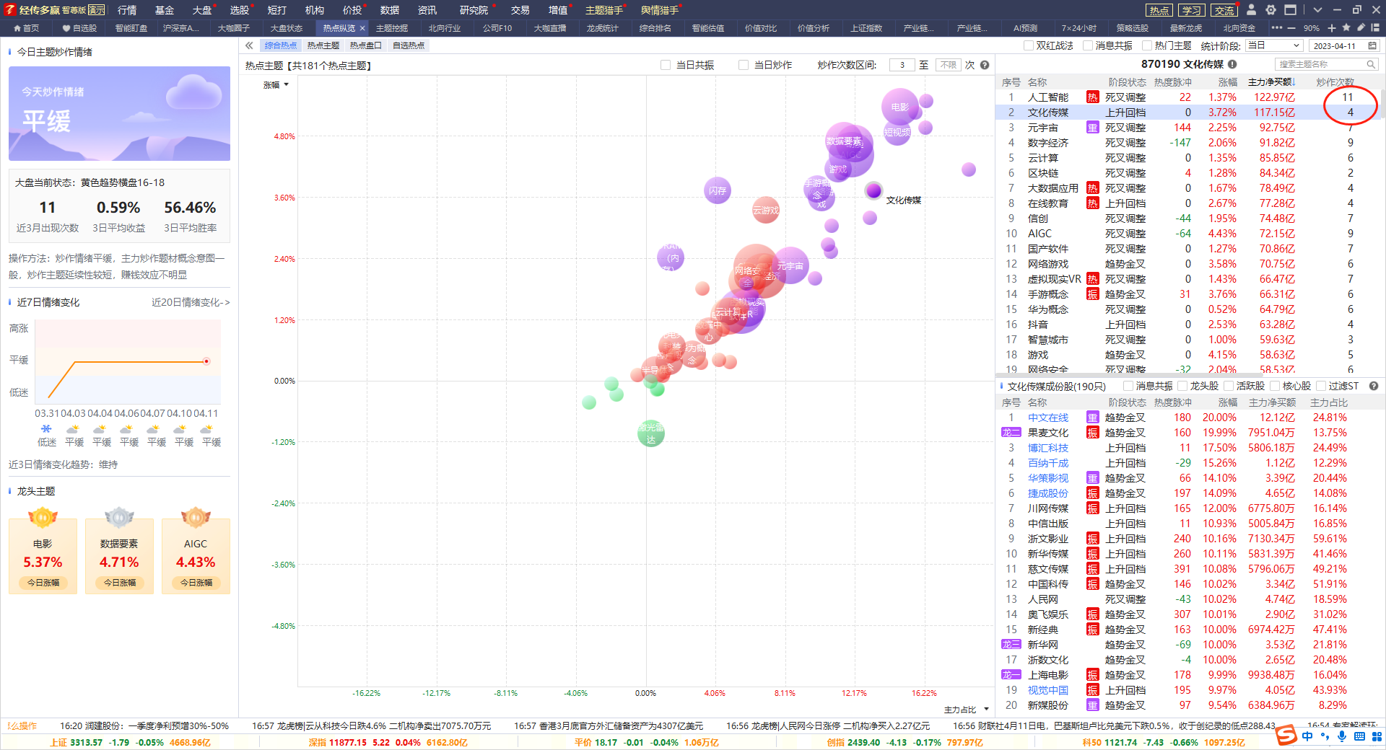The width and height of the screenshot is (1386, 750).
Task: Open stock link 中文在线
Action: tap(1047, 418)
